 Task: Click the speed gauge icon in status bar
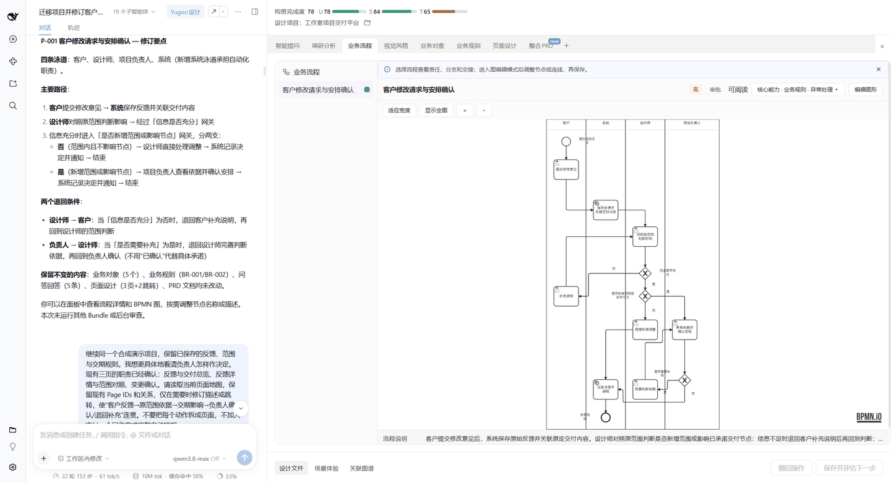click(56, 476)
